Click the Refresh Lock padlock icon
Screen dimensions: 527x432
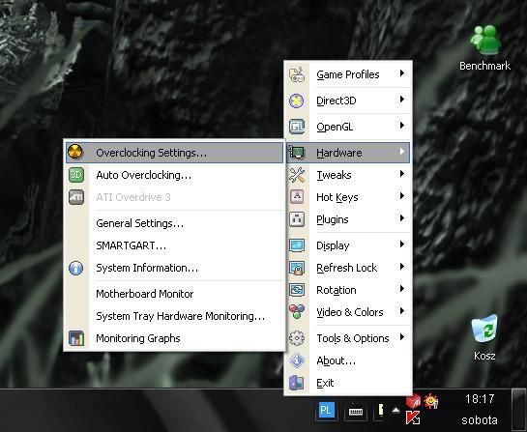pos(297,268)
